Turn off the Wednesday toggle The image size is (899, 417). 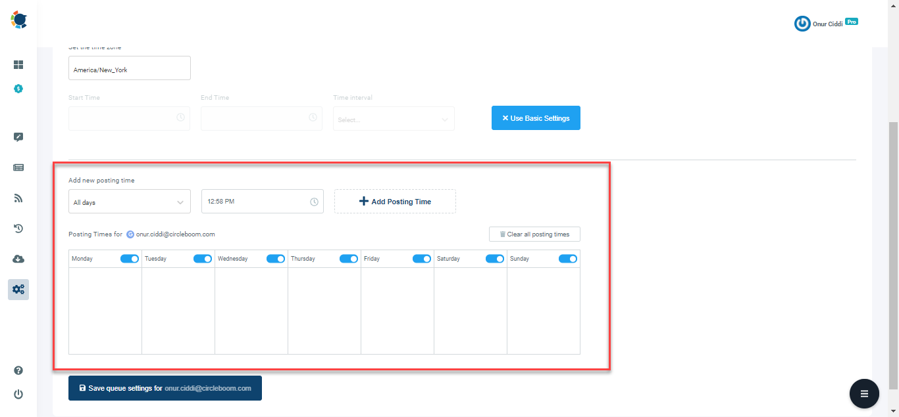pyautogui.click(x=276, y=258)
